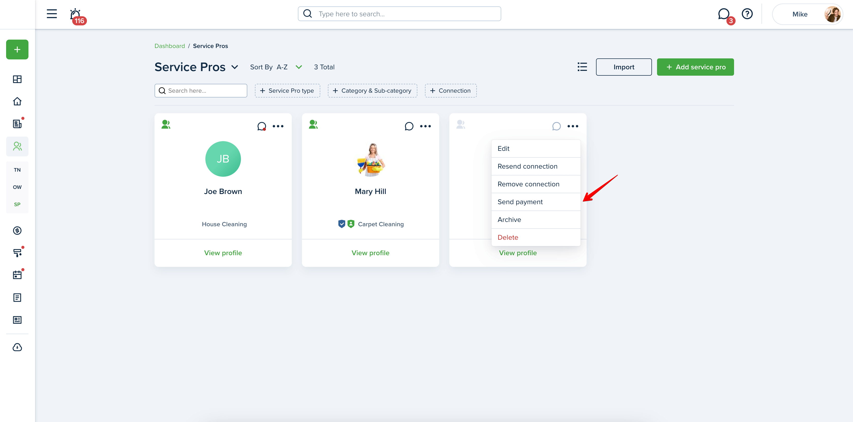
Task: Click Mike's profile avatar
Action: tap(832, 14)
